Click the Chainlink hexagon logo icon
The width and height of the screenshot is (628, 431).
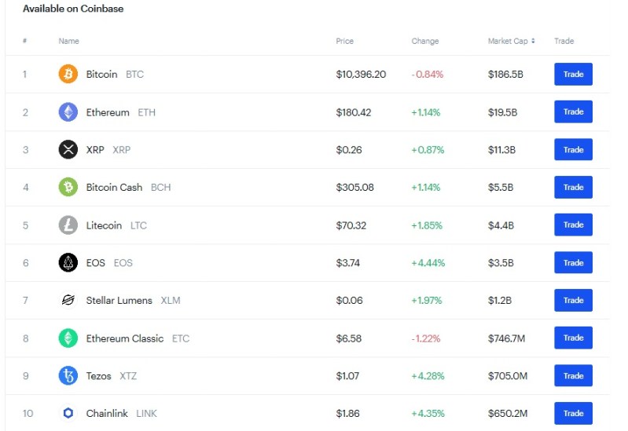pyautogui.click(x=68, y=413)
